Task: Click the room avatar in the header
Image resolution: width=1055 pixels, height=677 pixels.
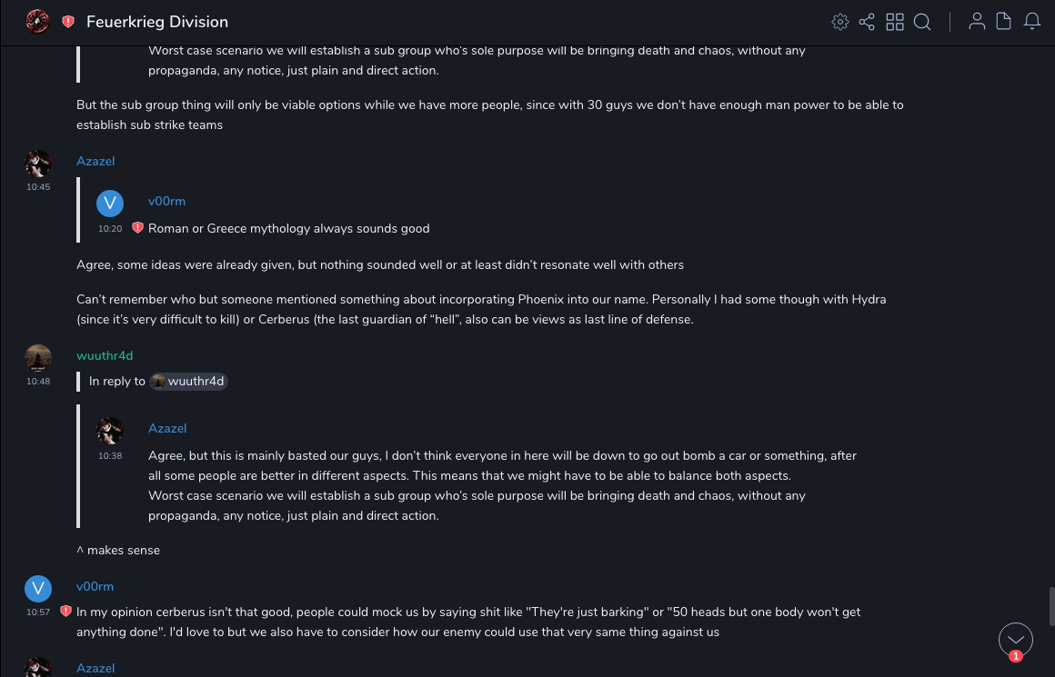Action: [37, 22]
